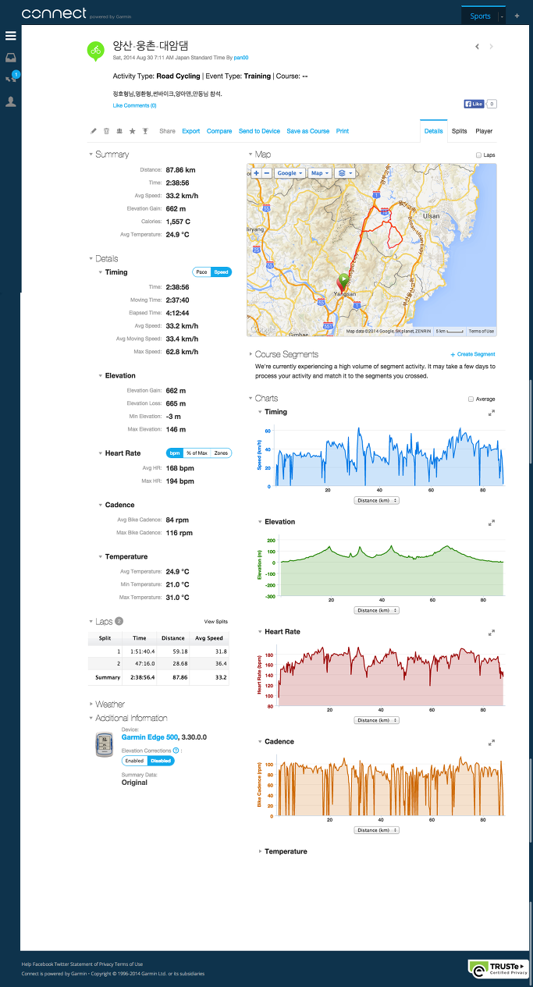The height and width of the screenshot is (987, 533).
Task: Open View Splits link in Laps
Action: click(216, 622)
